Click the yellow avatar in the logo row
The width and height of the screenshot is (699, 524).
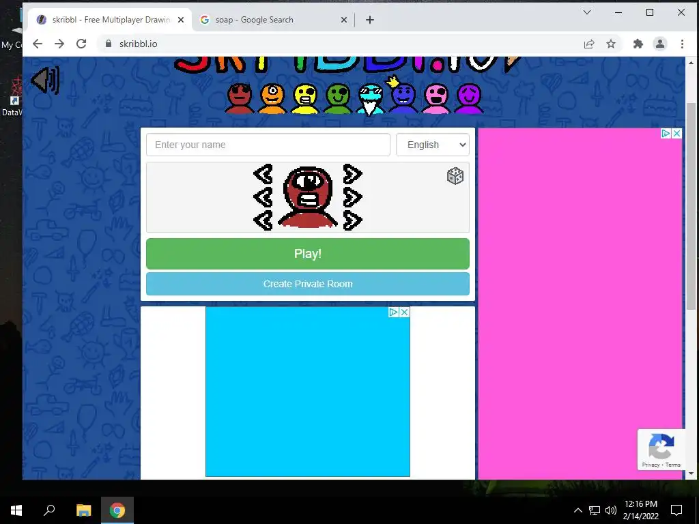(305, 98)
